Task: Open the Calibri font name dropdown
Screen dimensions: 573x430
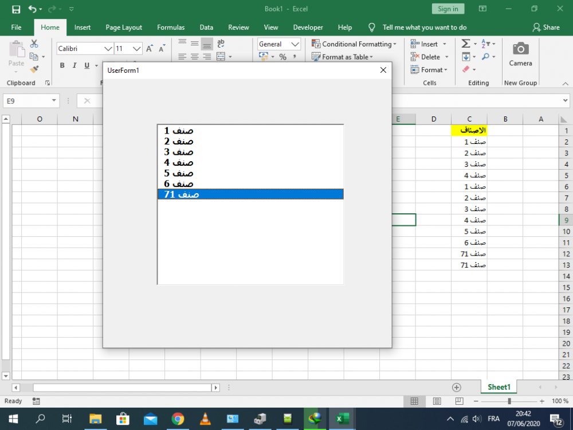Action: (x=108, y=49)
